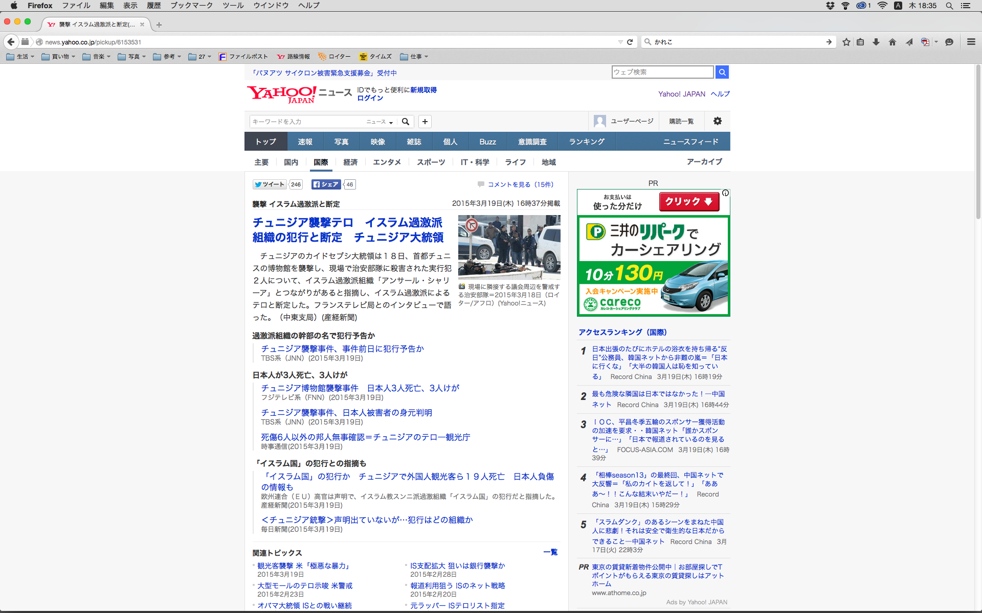
Task: Open the ブックマーク menu in menu bar
Action: coord(191,6)
